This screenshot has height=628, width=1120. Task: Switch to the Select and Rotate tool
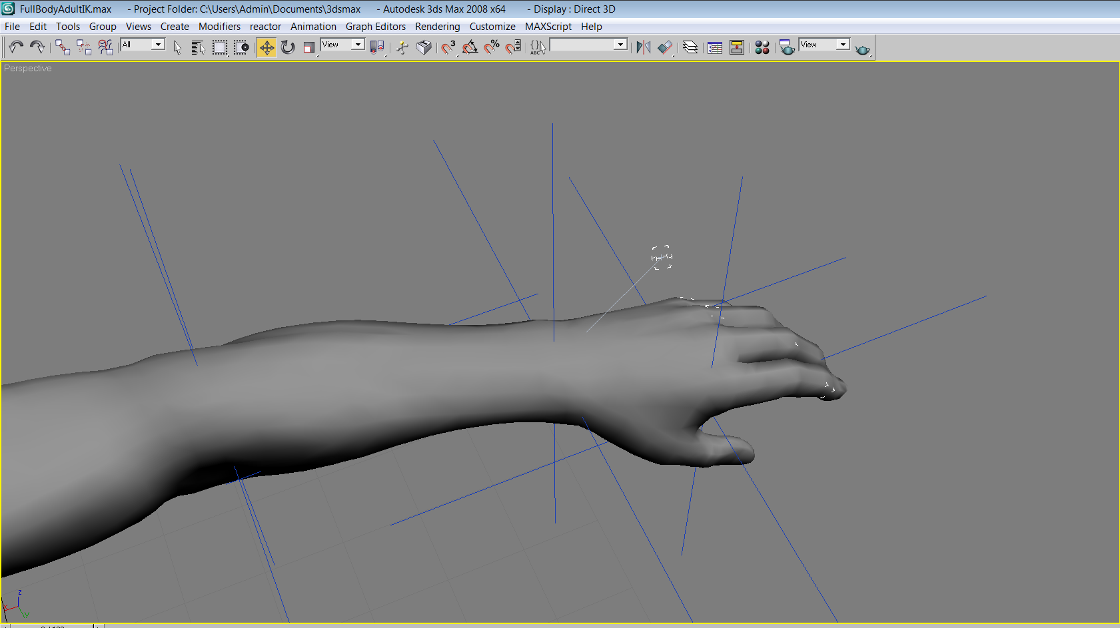[x=288, y=47]
